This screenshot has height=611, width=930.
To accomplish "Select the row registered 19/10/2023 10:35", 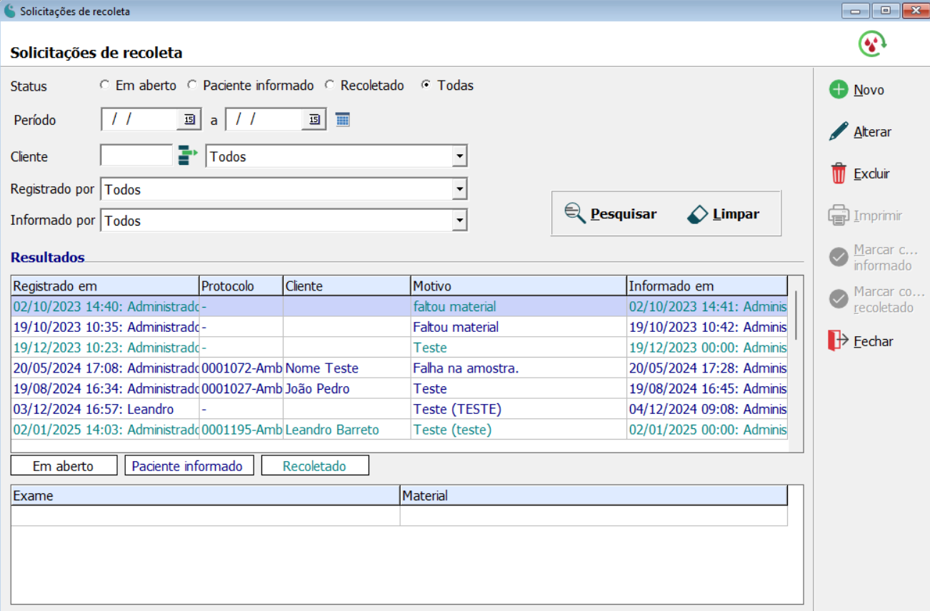I will [x=399, y=327].
